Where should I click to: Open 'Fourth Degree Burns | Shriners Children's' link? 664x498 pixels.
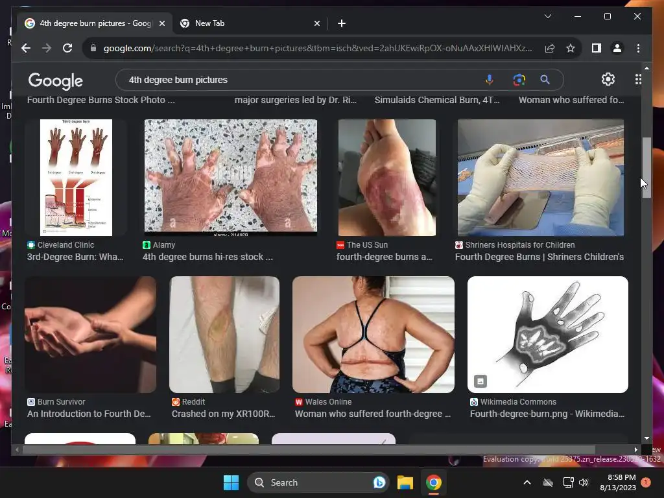point(539,257)
